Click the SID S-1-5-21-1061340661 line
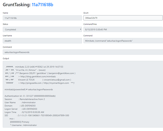This screenshot has width=163, height=131. (37, 115)
